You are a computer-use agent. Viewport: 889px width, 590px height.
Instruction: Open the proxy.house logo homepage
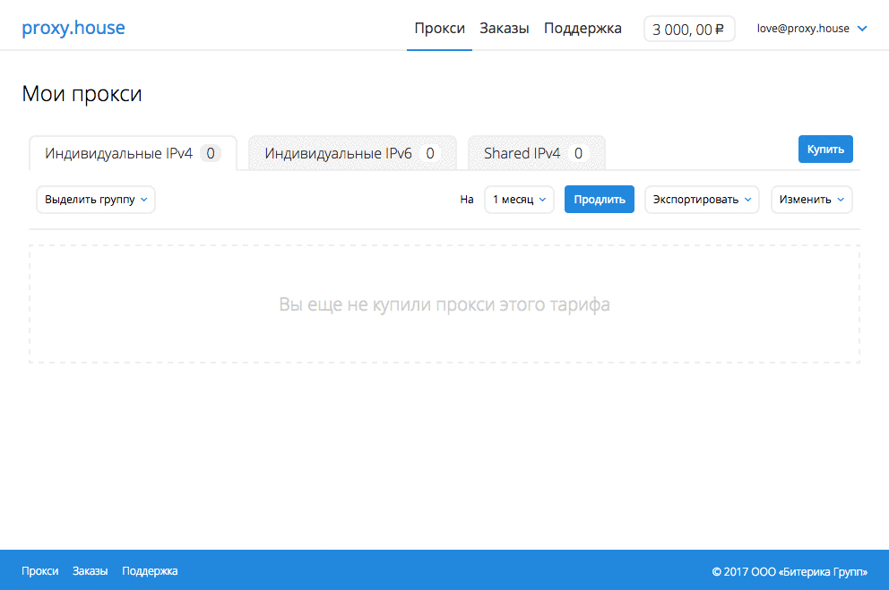point(73,28)
